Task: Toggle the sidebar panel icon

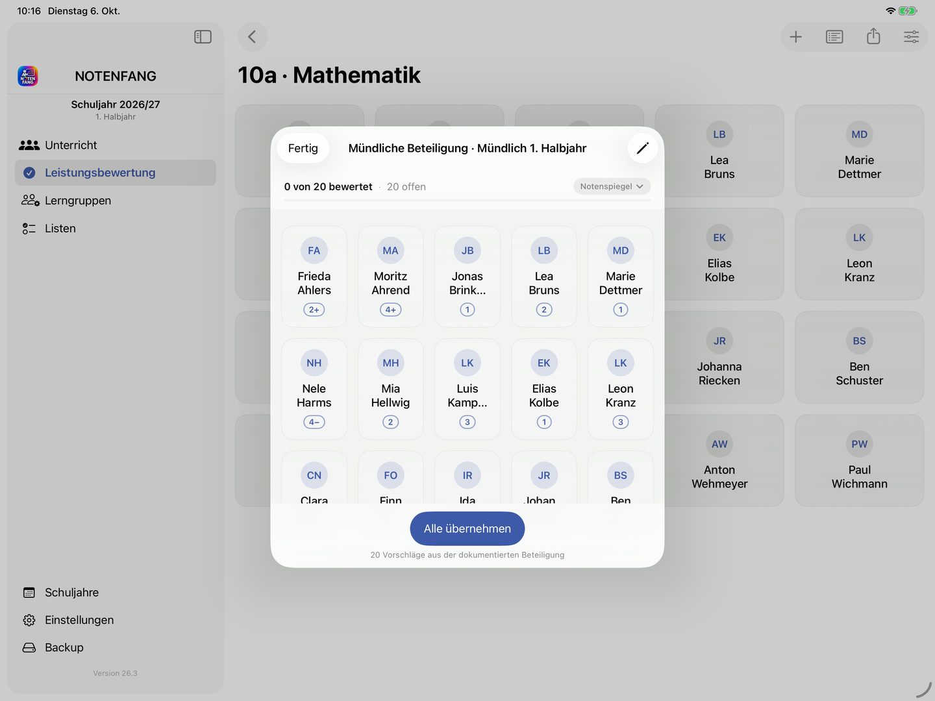Action: tap(203, 37)
